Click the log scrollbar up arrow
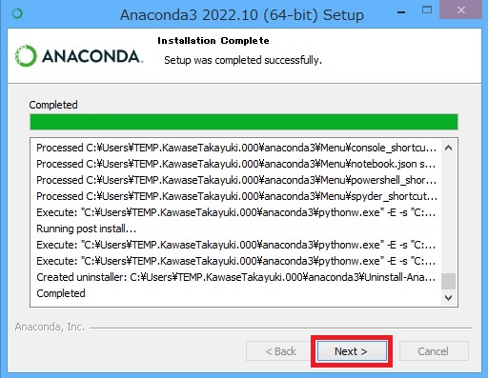 448,148
